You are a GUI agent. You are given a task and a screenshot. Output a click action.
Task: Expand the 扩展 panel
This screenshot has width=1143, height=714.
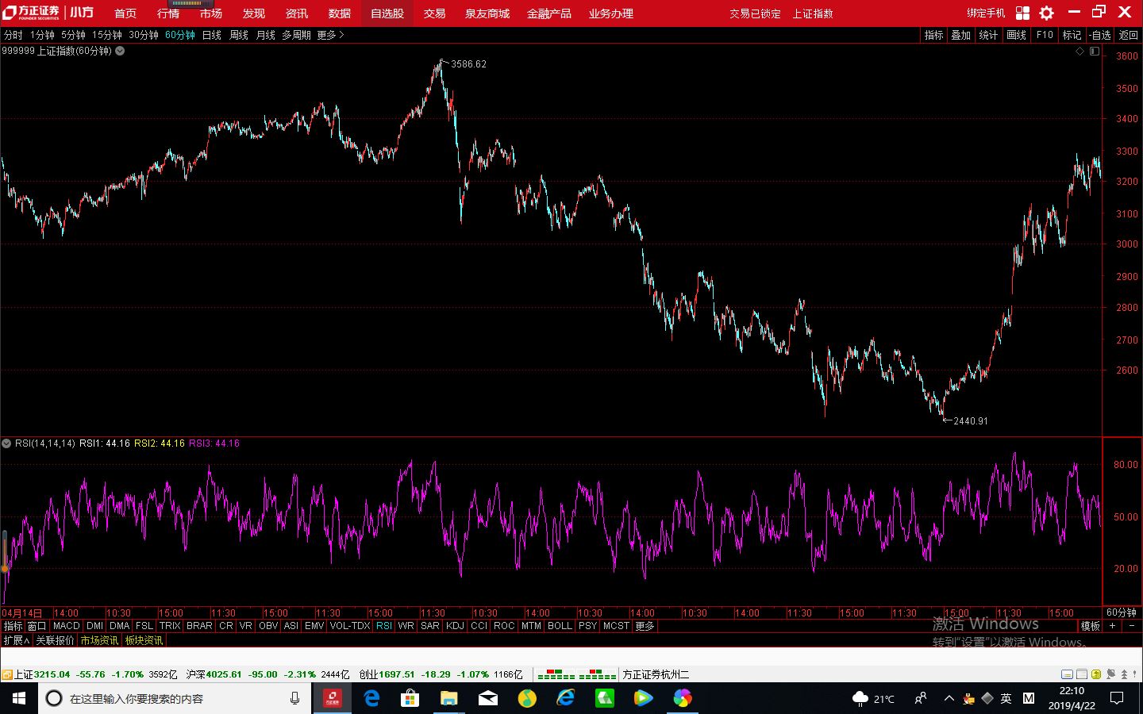click(x=16, y=640)
